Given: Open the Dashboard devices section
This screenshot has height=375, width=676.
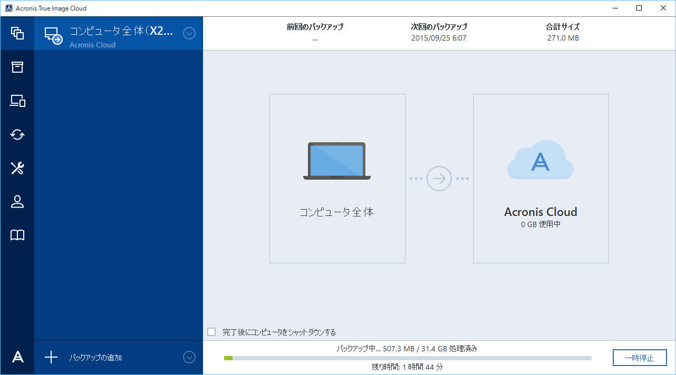Looking at the screenshot, I should [17, 101].
